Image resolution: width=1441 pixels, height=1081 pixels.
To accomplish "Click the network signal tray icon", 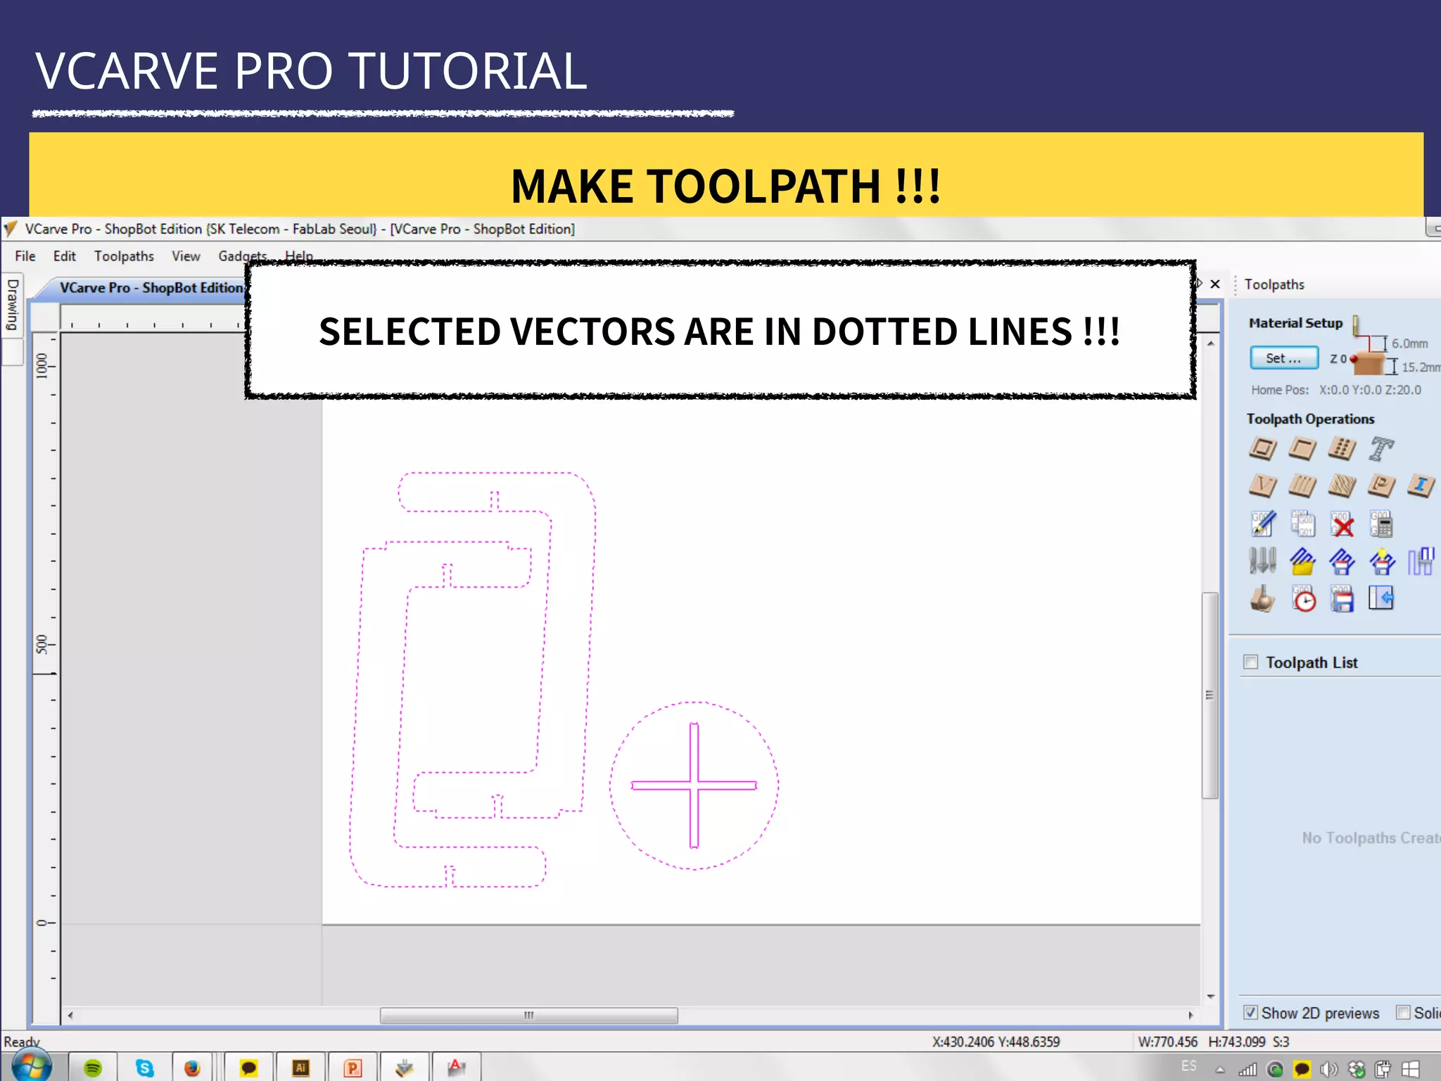I will click(1248, 1070).
